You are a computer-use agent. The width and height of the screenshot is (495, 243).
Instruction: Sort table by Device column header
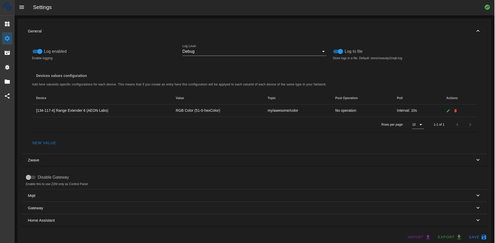click(41, 98)
